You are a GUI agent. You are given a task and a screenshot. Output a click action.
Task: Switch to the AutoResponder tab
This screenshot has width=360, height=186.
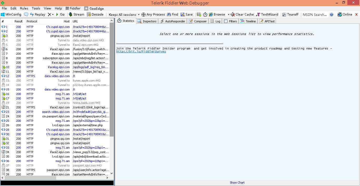tap(173, 21)
